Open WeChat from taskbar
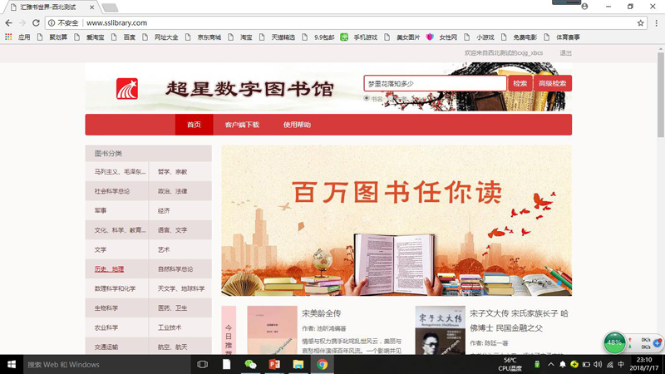Screen dimensions: 665x374 tap(251, 364)
